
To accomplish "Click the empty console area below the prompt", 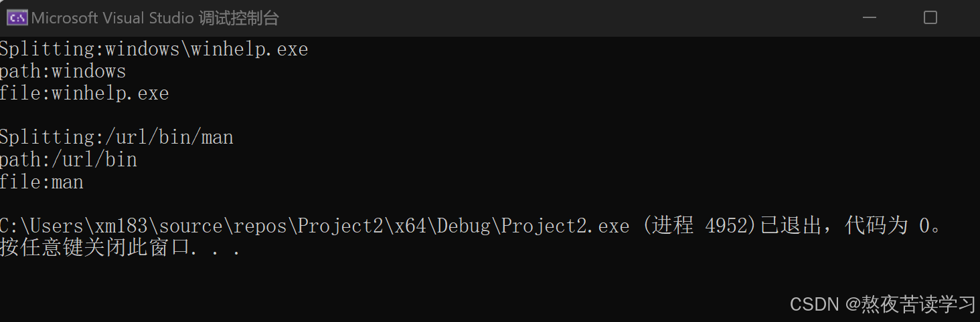I will (402, 287).
